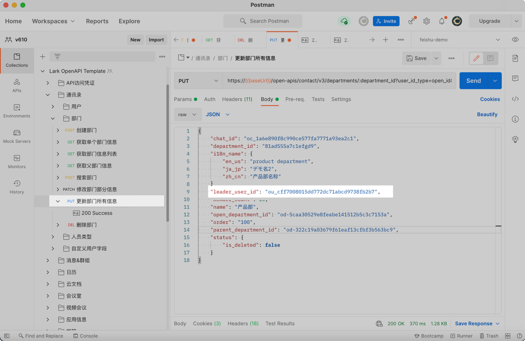This screenshot has height=341, width=525.
Task: Open the Console at the bottom
Action: 85,336
